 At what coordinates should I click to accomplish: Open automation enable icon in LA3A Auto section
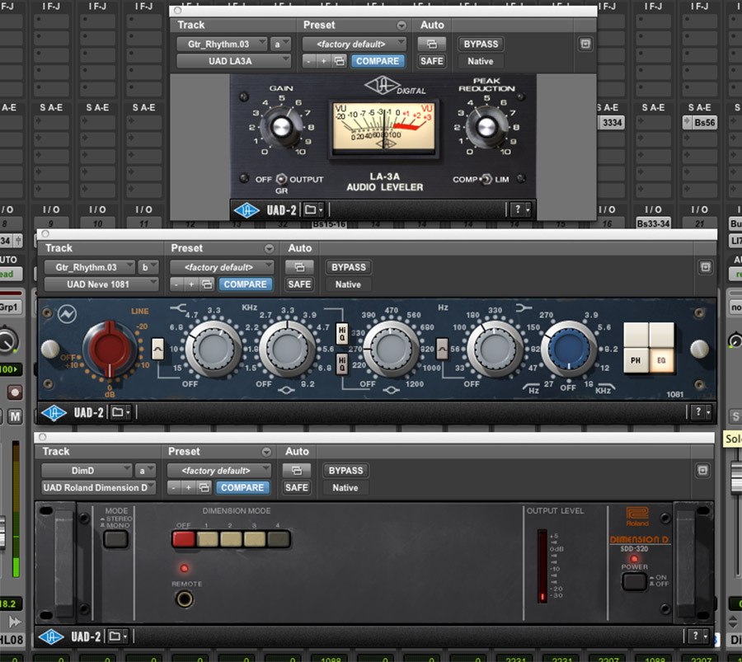click(431, 44)
